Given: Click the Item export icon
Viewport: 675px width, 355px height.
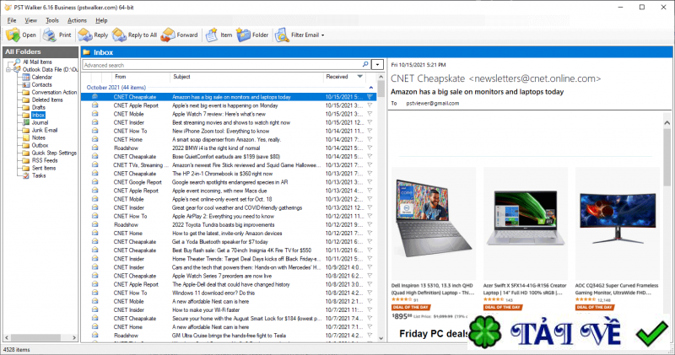Looking at the screenshot, I should (212, 35).
